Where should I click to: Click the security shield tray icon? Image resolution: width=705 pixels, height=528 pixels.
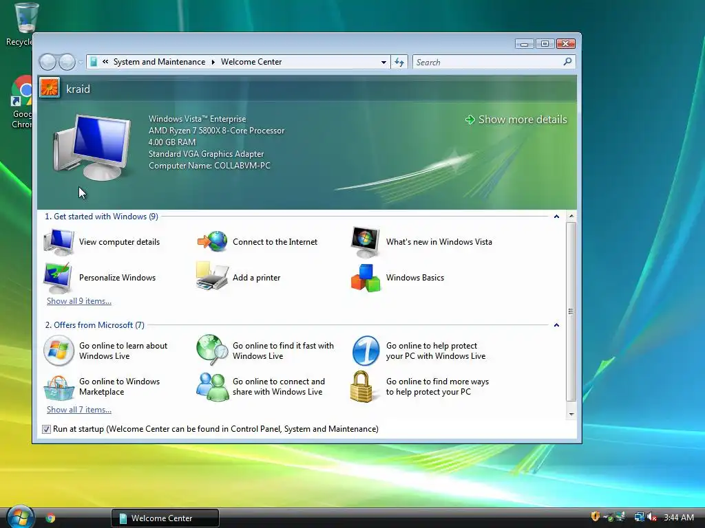coord(596,517)
